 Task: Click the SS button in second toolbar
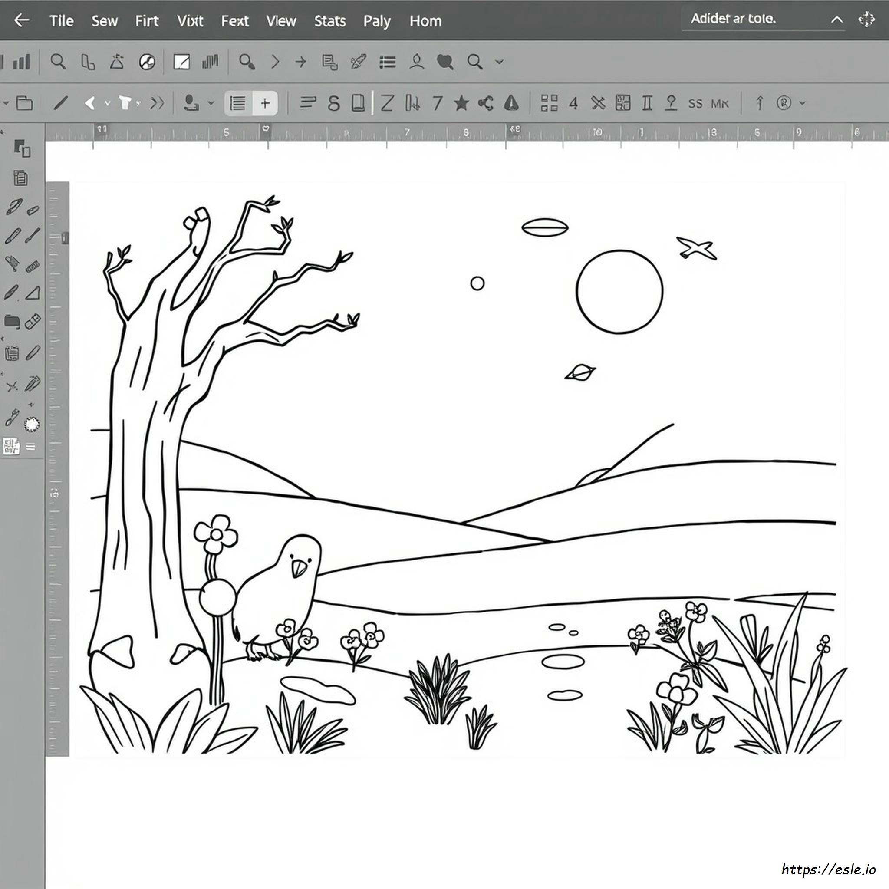[695, 104]
